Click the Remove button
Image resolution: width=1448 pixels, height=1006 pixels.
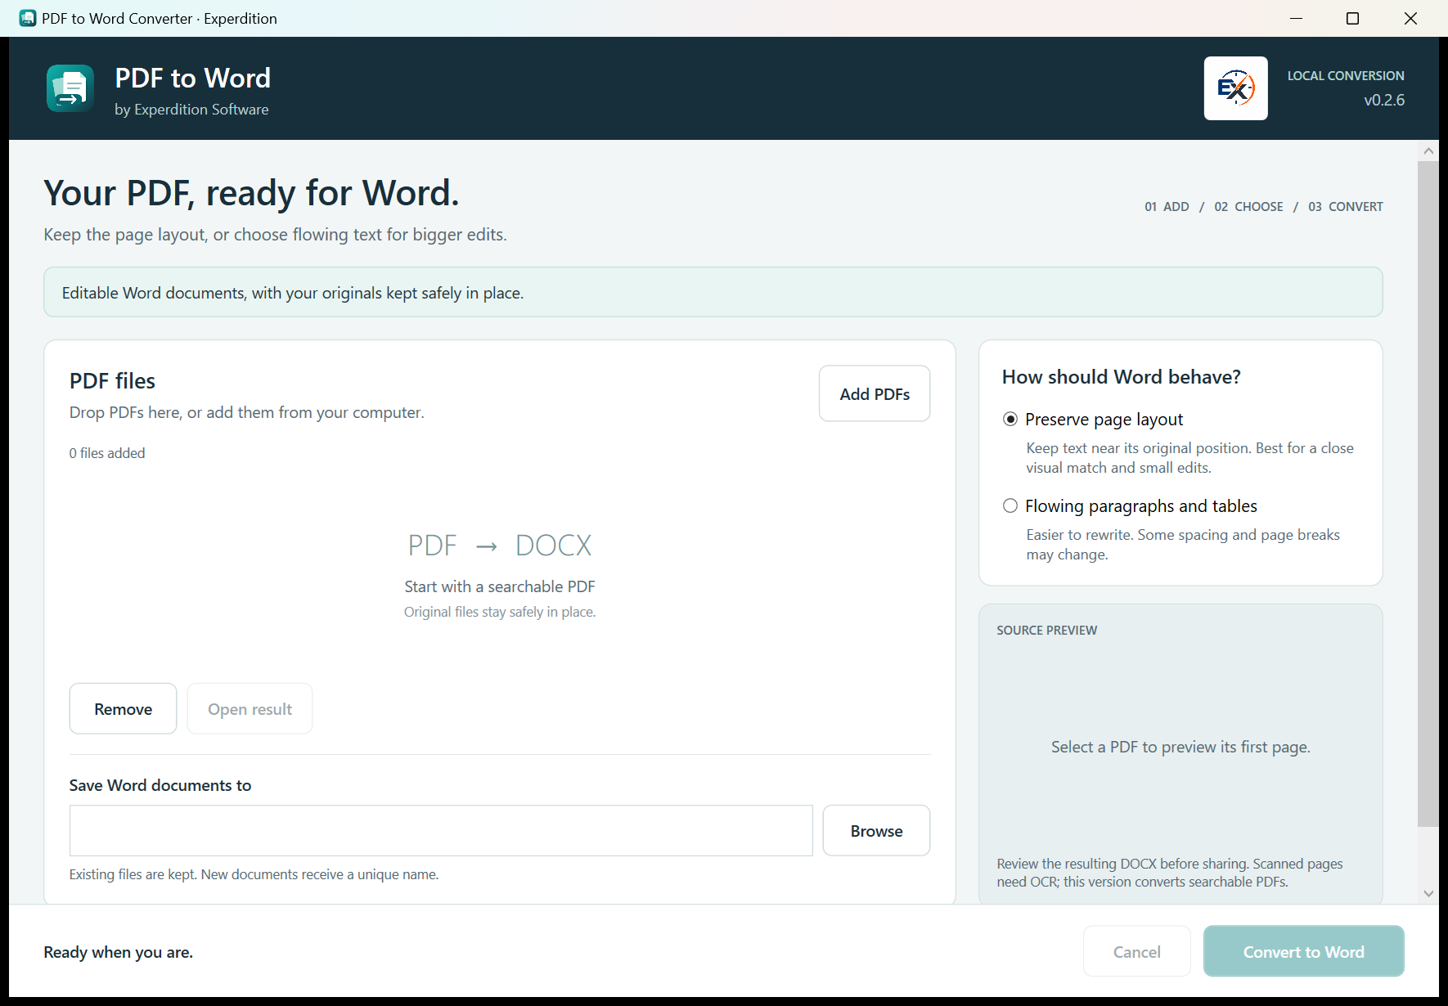point(123,709)
